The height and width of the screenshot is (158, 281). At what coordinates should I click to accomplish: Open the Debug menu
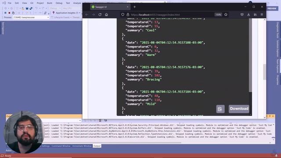(59, 3)
